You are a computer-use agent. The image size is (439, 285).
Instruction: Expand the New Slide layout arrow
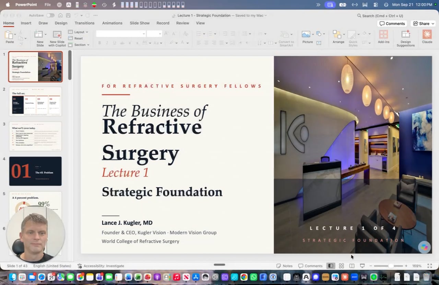coord(46,34)
